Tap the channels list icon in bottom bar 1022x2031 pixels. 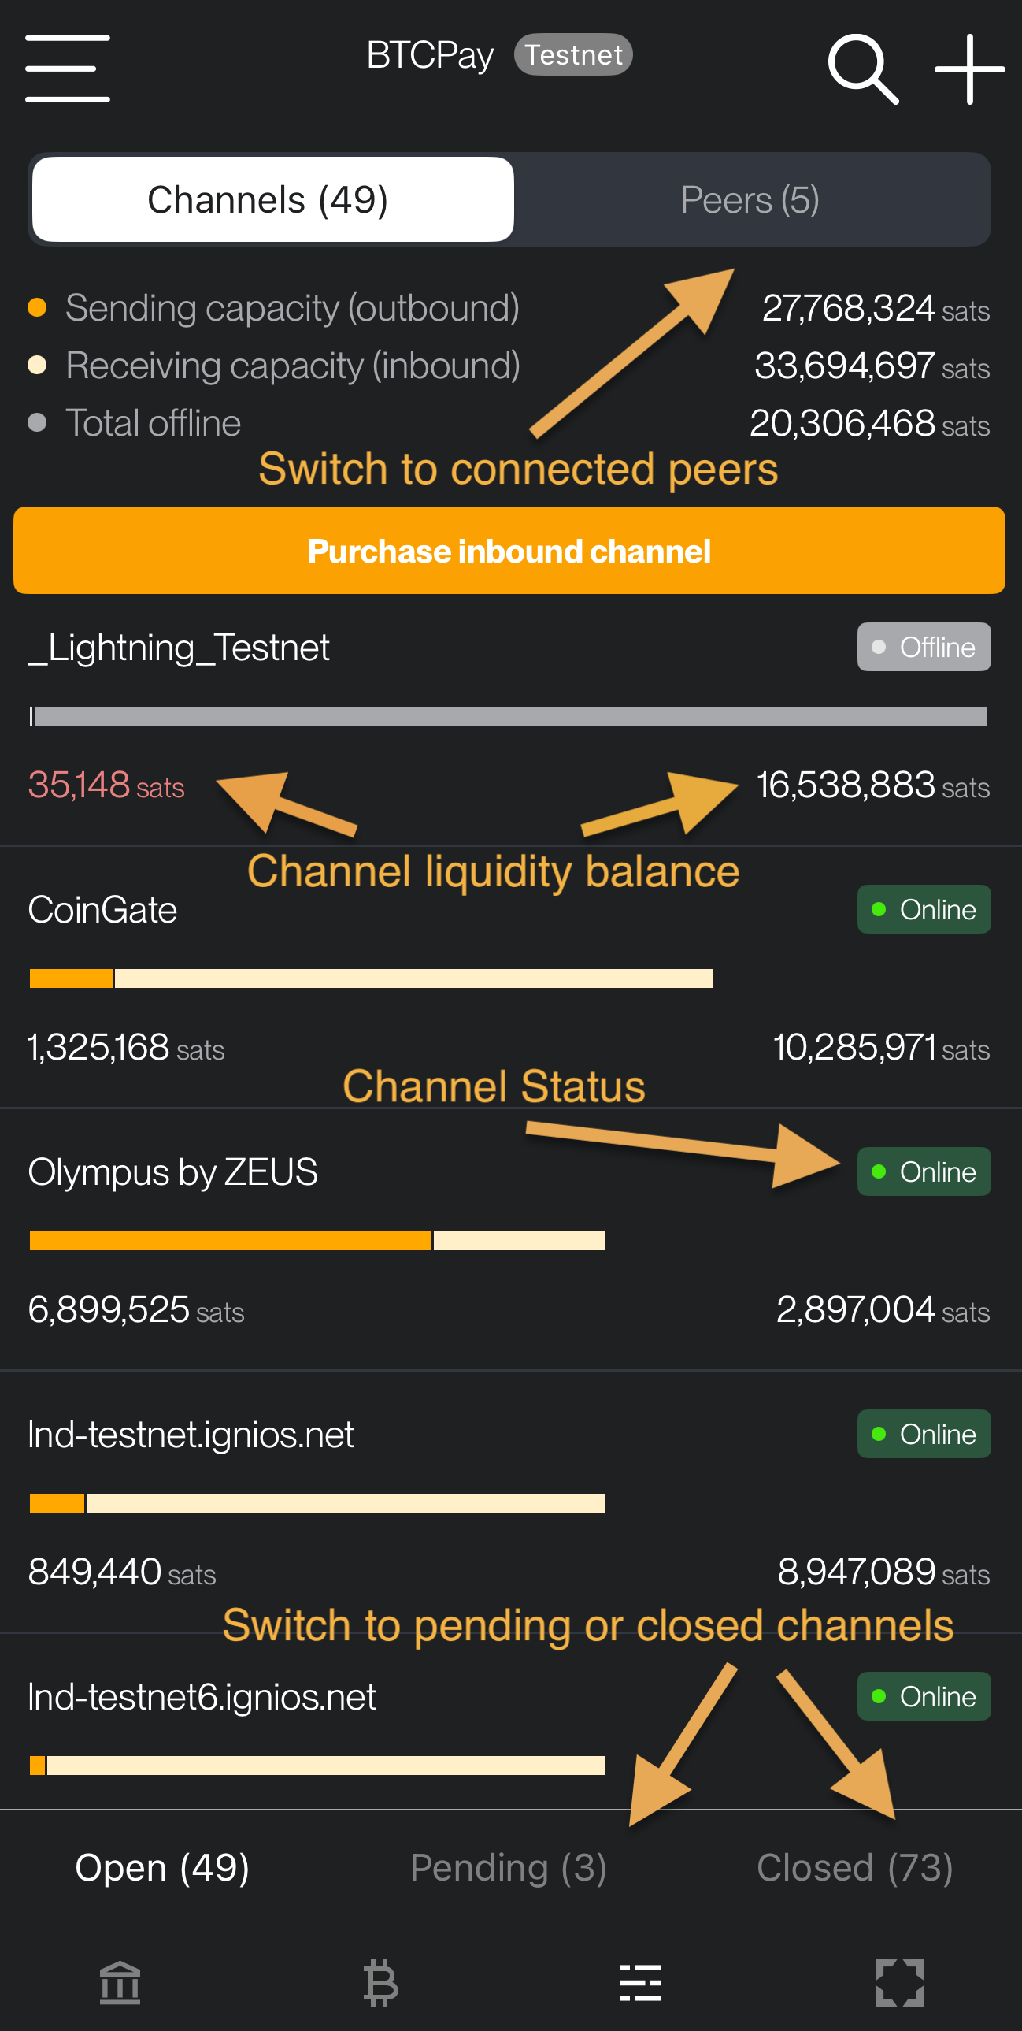click(639, 1982)
